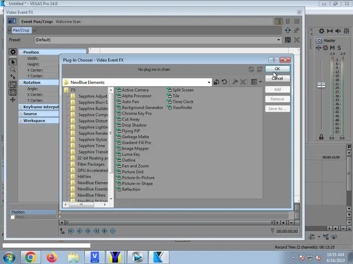Select the Position keyframe track
353x264 pixels.
[x=33, y=212]
